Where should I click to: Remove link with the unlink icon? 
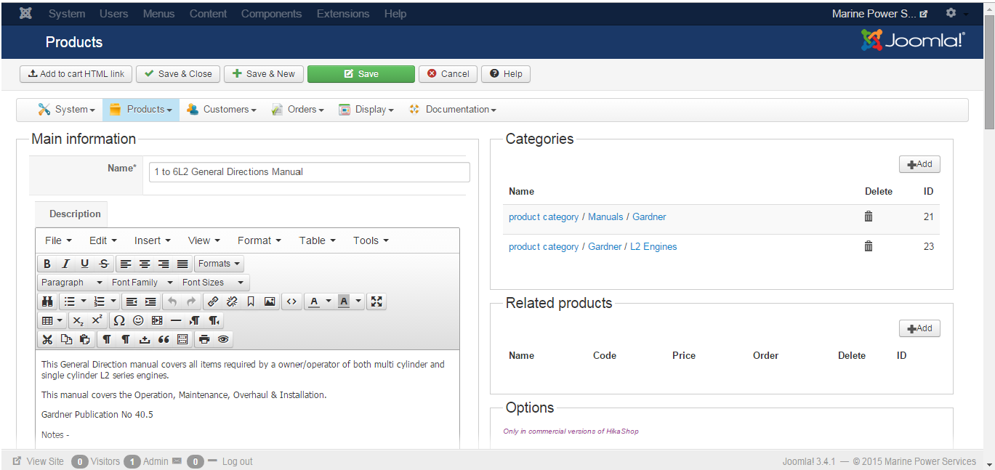[232, 301]
